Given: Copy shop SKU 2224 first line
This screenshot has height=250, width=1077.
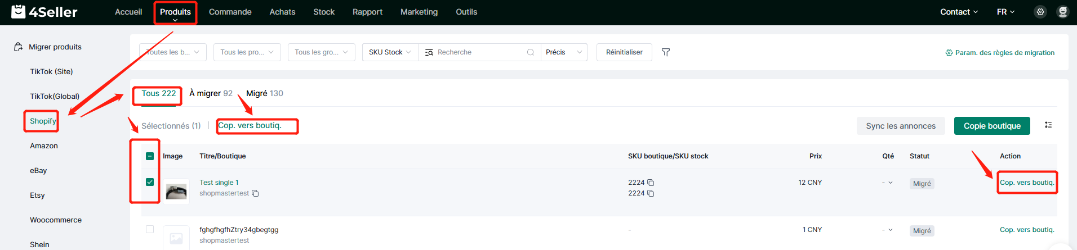Looking at the screenshot, I should [x=651, y=183].
